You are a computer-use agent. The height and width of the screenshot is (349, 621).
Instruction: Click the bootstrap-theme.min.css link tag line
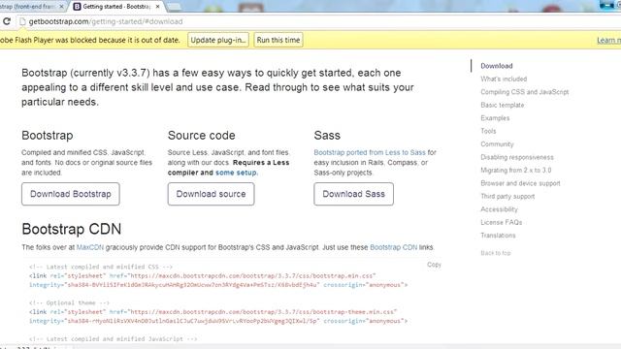pyautogui.click(x=213, y=312)
